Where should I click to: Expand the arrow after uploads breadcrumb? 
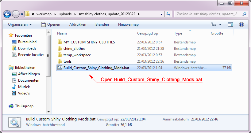pos(75,14)
